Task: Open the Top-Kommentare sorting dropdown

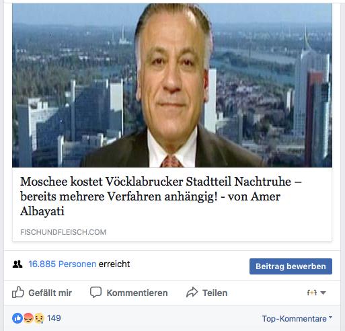Action: coord(297,319)
